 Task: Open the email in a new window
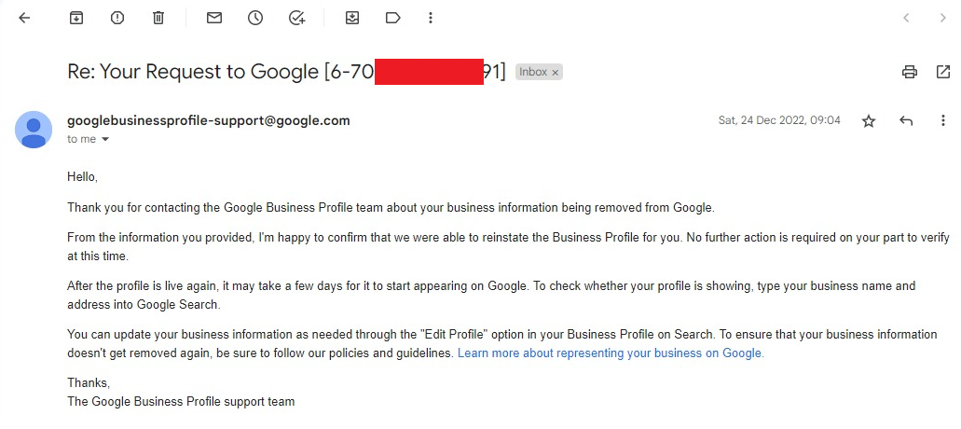[x=943, y=72]
